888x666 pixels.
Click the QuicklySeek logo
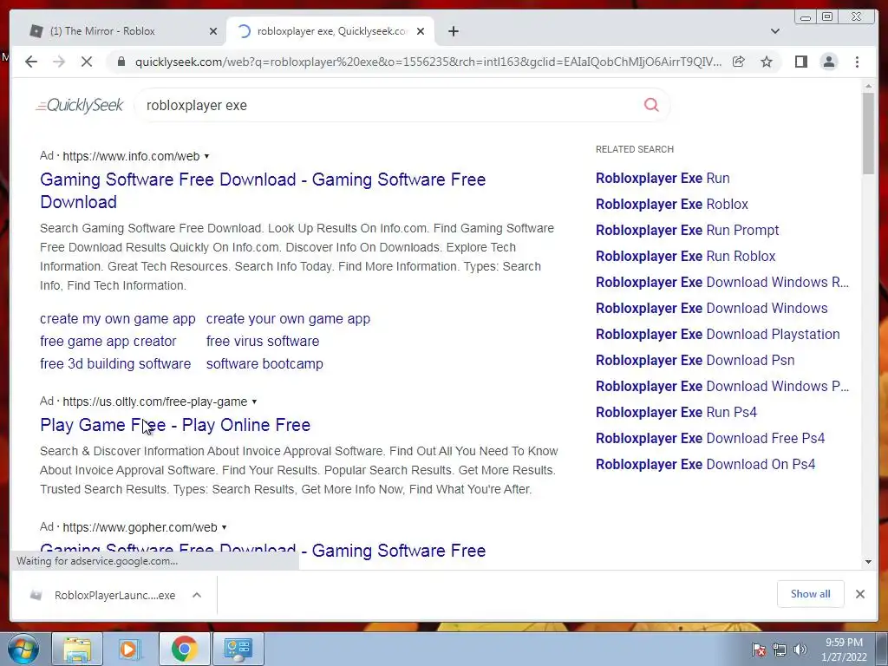79,105
